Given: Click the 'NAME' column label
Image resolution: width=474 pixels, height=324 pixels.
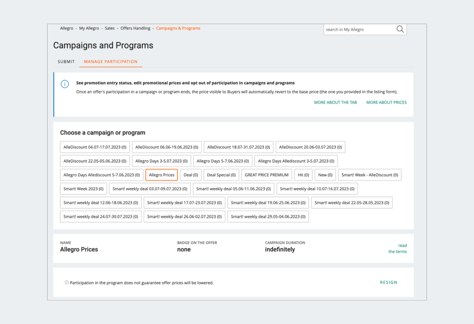Looking at the screenshot, I should click(66, 243).
